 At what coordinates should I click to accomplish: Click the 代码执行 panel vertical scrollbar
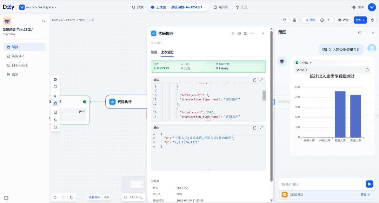coord(271,106)
